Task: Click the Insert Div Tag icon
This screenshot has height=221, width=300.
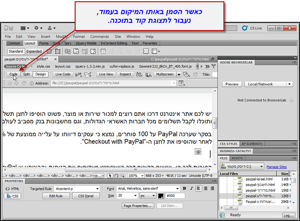Action: (49, 51)
